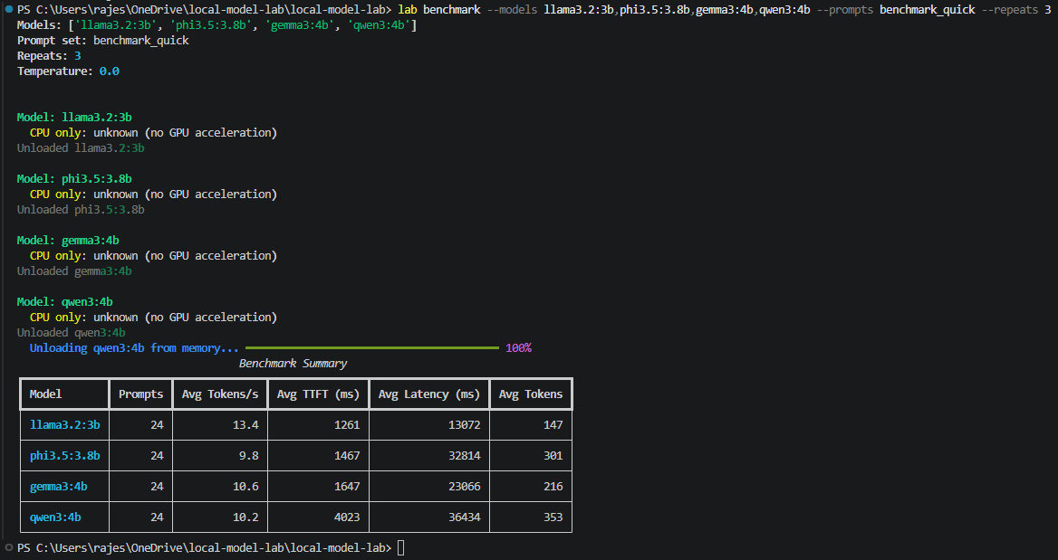Click the 'Prompt set: benchmark_quick' line
Screen dimensions: 1058x560
click(x=102, y=41)
